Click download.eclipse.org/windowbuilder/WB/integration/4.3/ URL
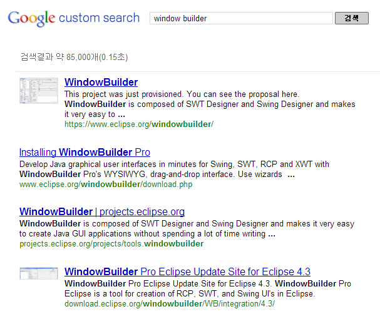 click(170, 304)
